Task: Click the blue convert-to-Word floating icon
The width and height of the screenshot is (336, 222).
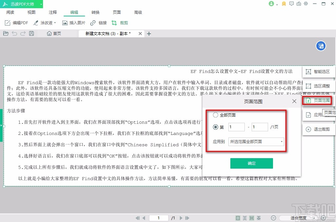Action: (x=321, y=46)
